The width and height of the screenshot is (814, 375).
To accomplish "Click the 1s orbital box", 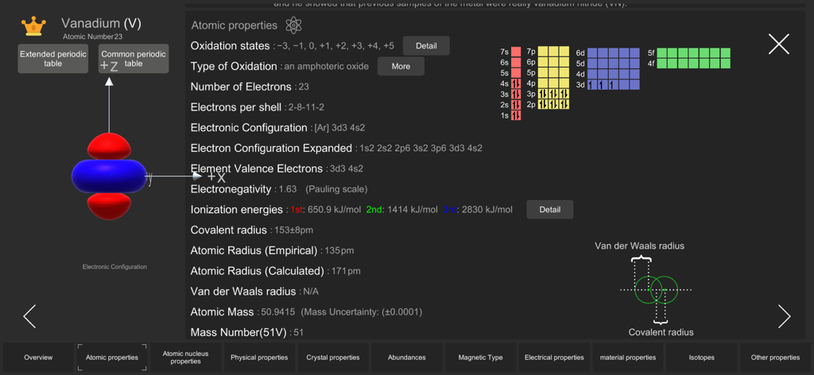I will [516, 116].
